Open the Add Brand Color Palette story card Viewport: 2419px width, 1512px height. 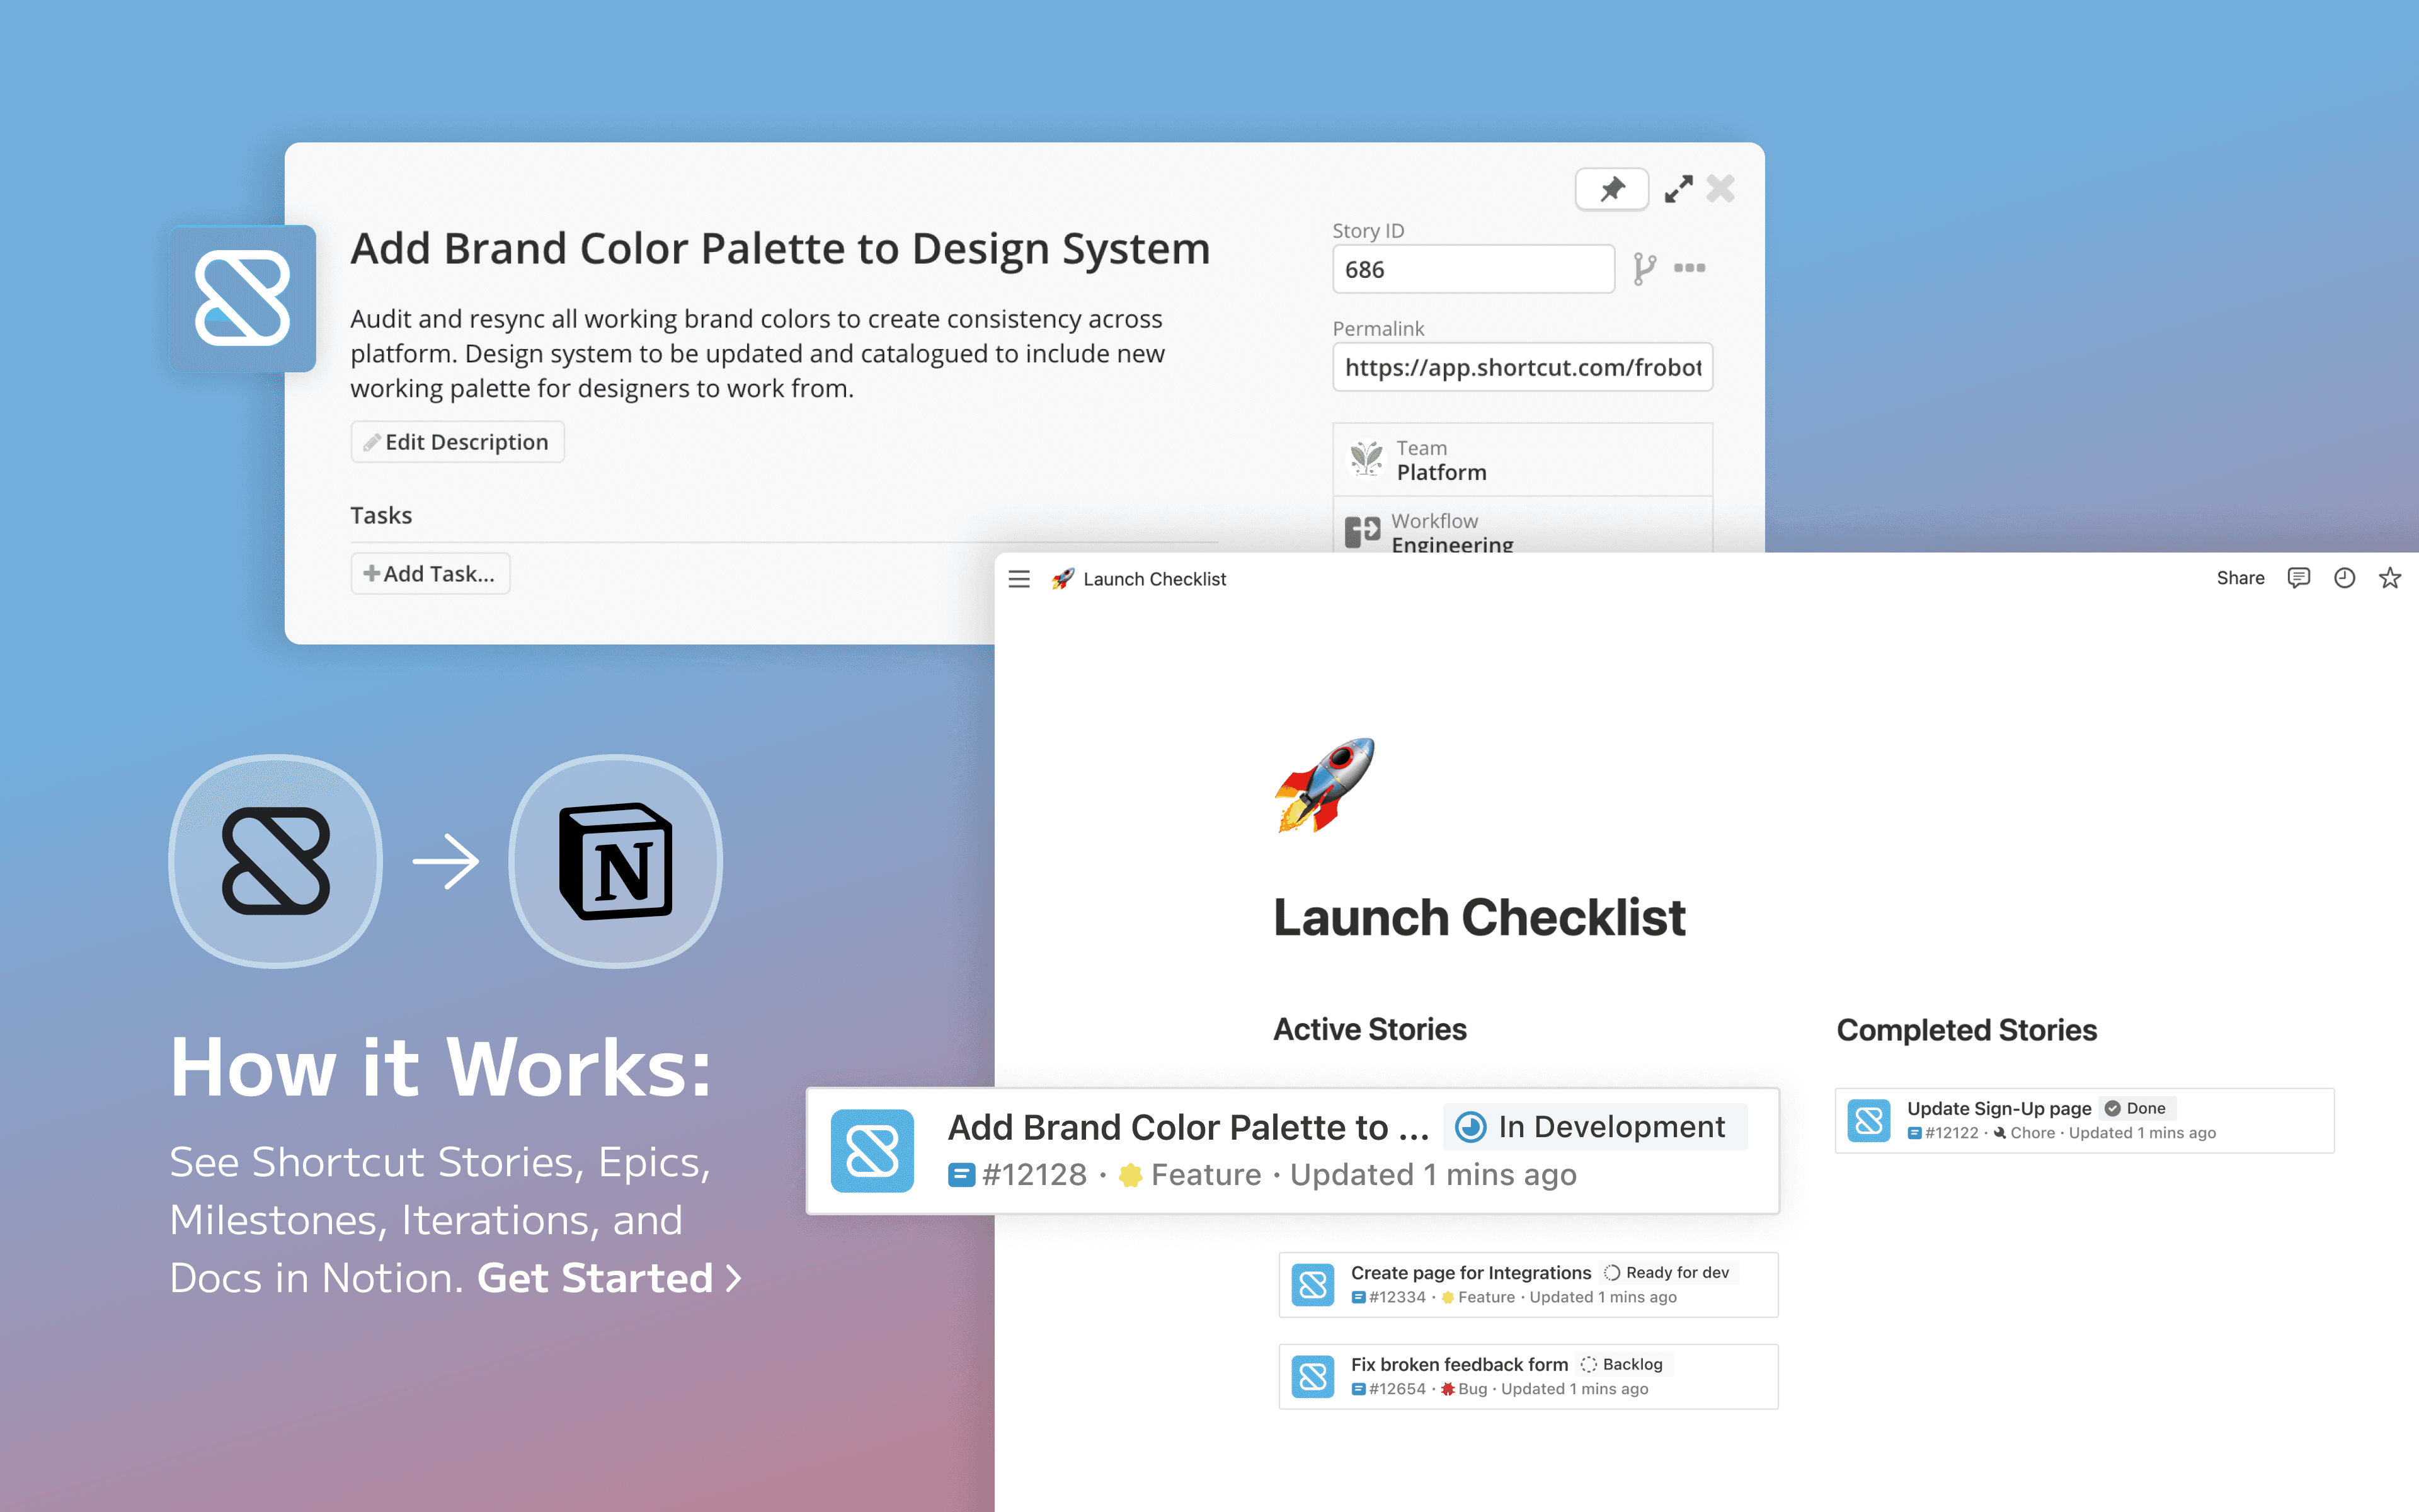pos(1293,1151)
